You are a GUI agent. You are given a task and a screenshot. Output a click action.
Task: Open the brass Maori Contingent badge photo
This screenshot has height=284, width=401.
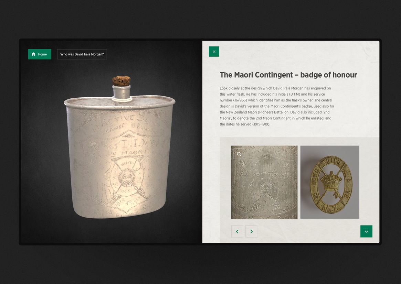point(330,182)
